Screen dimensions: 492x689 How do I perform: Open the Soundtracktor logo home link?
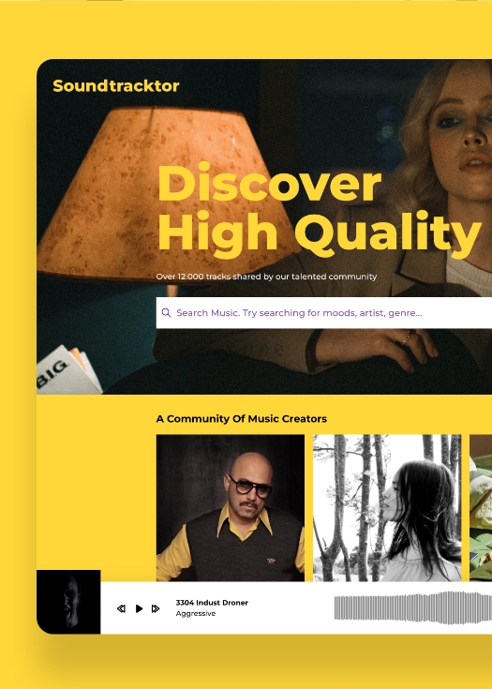[x=116, y=85]
